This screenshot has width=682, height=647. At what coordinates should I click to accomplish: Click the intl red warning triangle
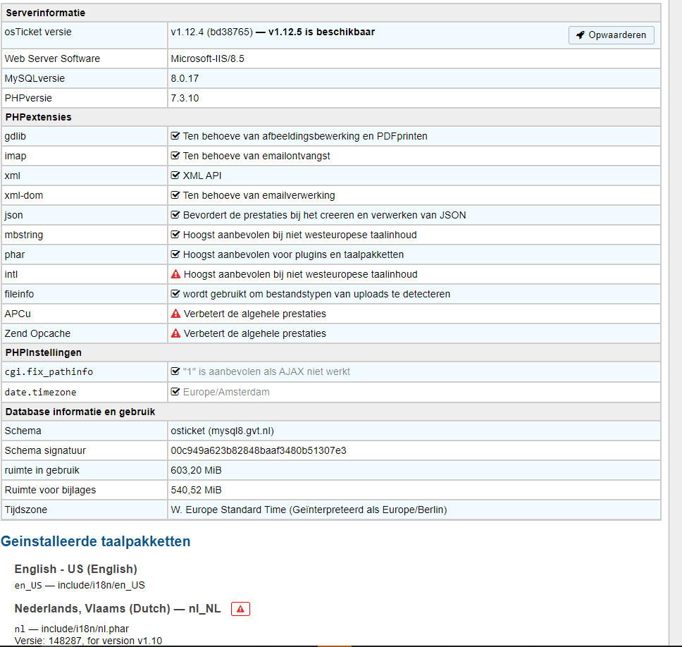(x=175, y=274)
